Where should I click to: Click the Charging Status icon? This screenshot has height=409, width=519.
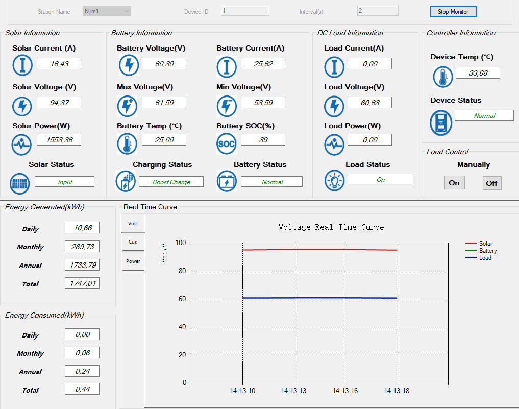pos(126,181)
